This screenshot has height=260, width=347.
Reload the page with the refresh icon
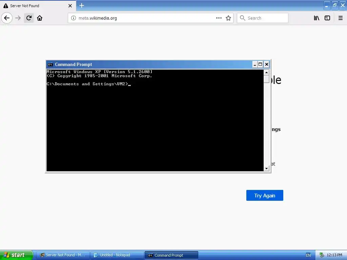pos(29,18)
